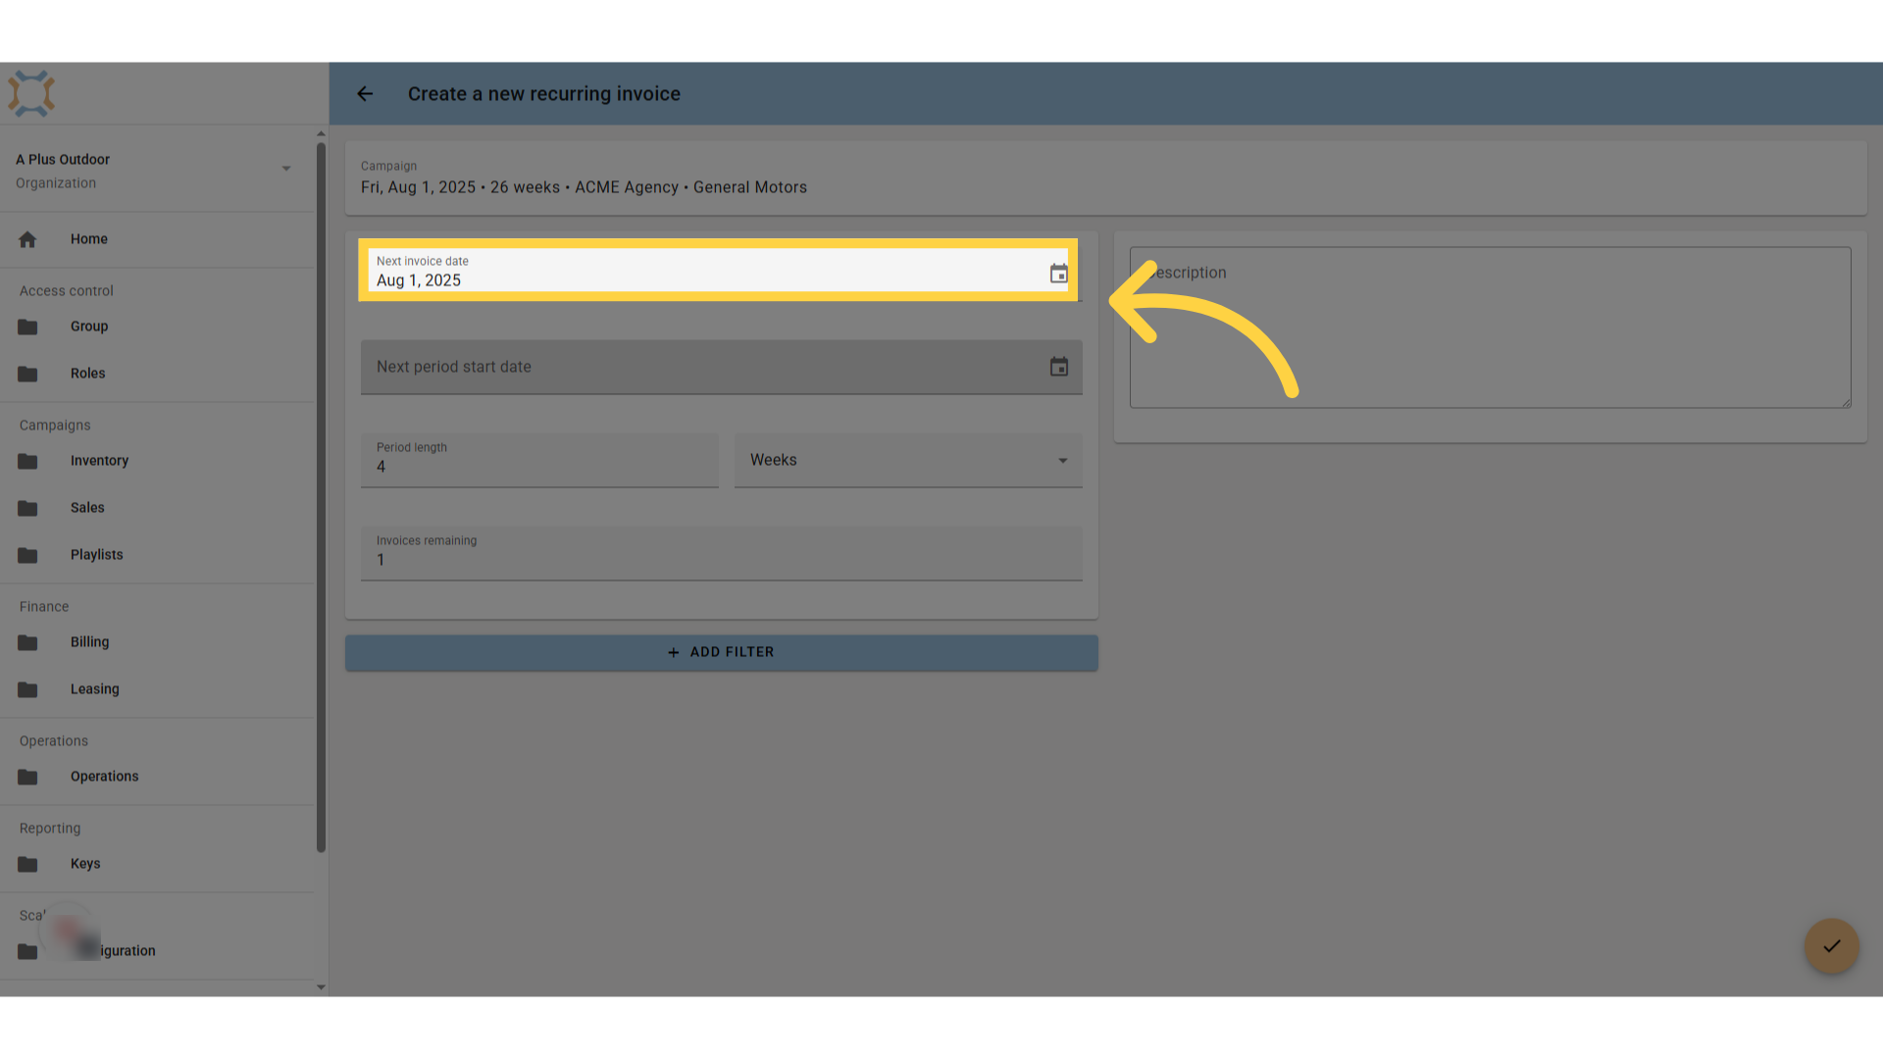Click the Leasing folder icon
Viewport: 1883px width, 1059px height.
27,689
